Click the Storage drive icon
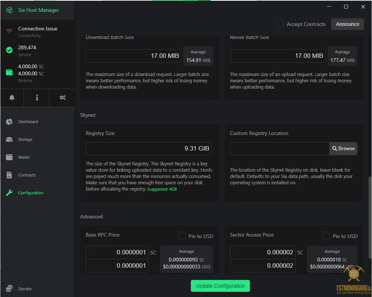Image resolution: width=372 pixels, height=297 pixels. 9,139
